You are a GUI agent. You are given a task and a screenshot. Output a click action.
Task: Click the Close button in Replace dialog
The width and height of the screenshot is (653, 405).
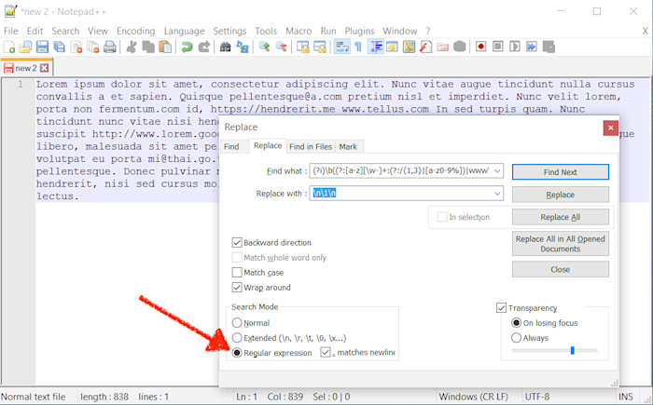560,269
